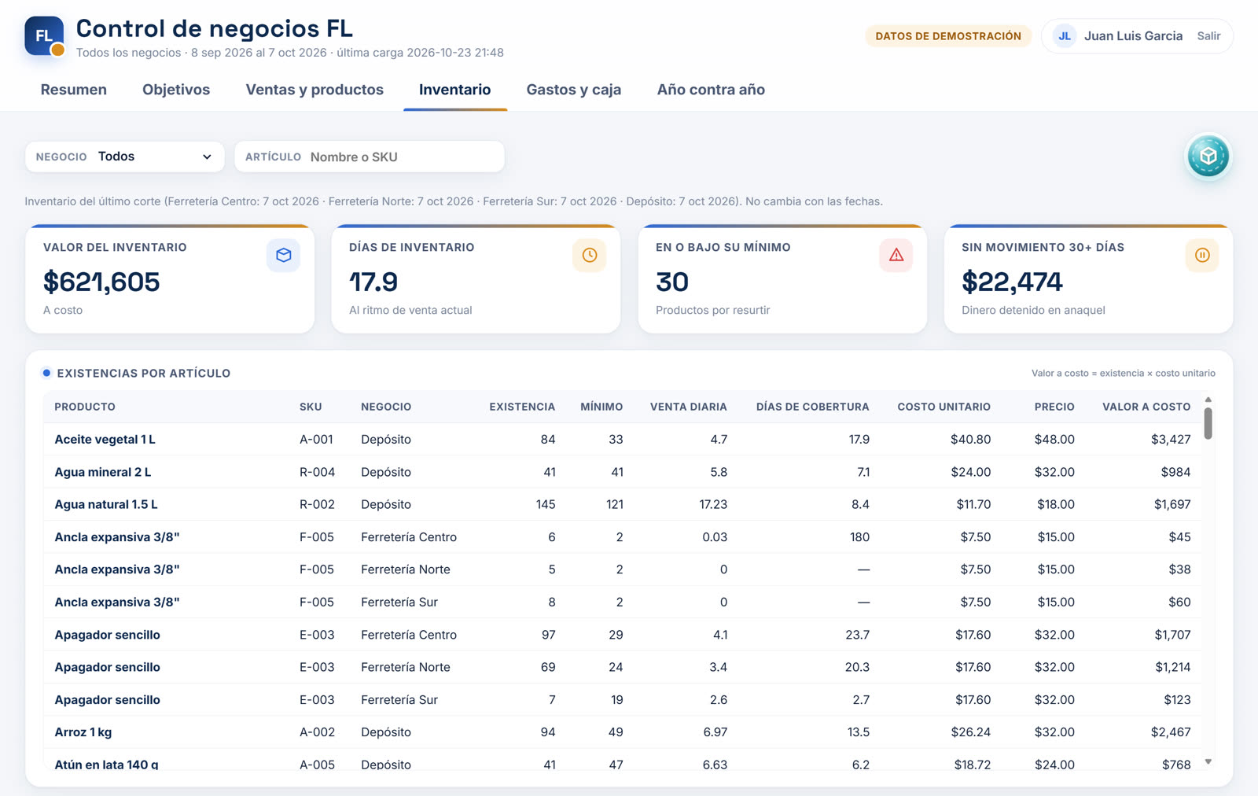The height and width of the screenshot is (796, 1258).
Task: Click Ancla expansiva row for Ferretería Norte
Action: coord(622,569)
